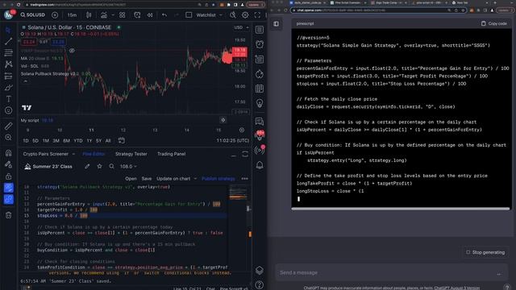The height and width of the screenshot is (290, 516).
Task: Toggle the upper highlighted hide drawings button
Action: pos(9,188)
